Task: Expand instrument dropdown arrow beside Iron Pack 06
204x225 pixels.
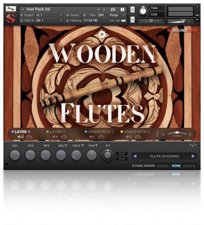Action: click(x=22, y=9)
